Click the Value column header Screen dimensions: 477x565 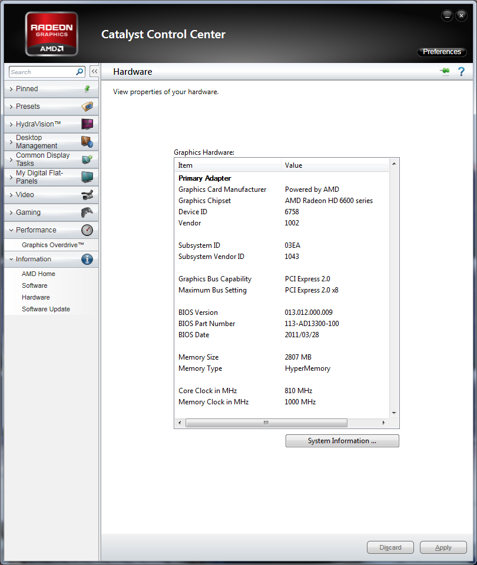(x=335, y=165)
